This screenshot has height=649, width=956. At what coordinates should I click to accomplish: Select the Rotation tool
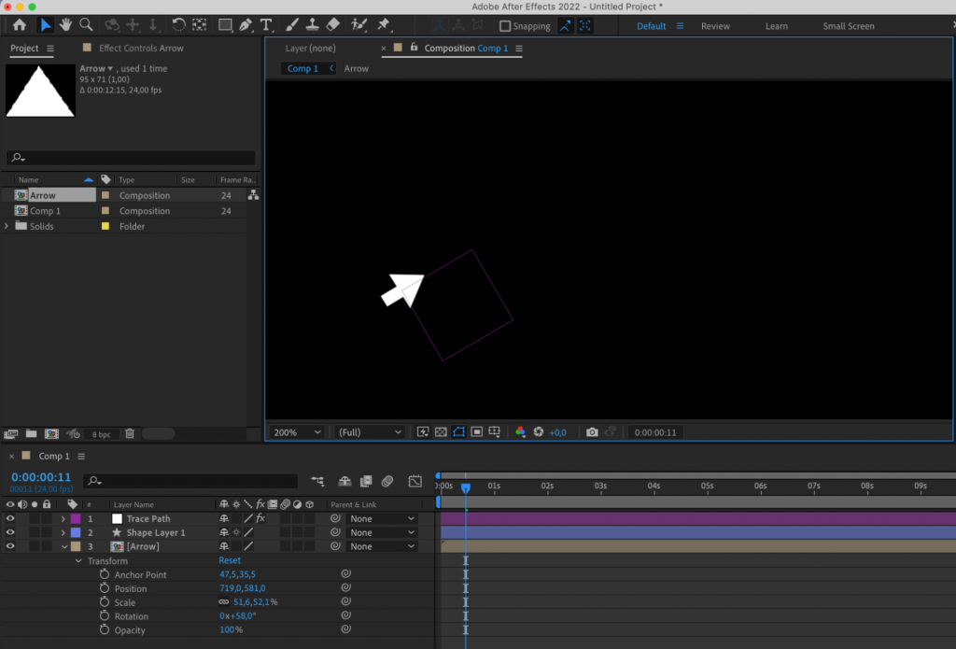click(x=177, y=25)
